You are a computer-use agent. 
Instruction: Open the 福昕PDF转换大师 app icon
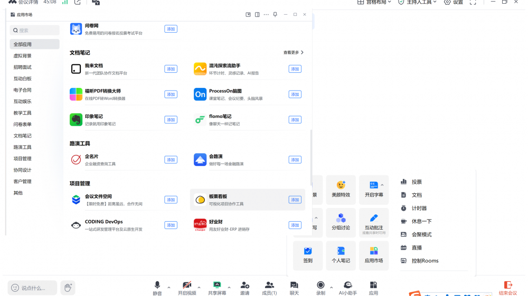coord(76,94)
